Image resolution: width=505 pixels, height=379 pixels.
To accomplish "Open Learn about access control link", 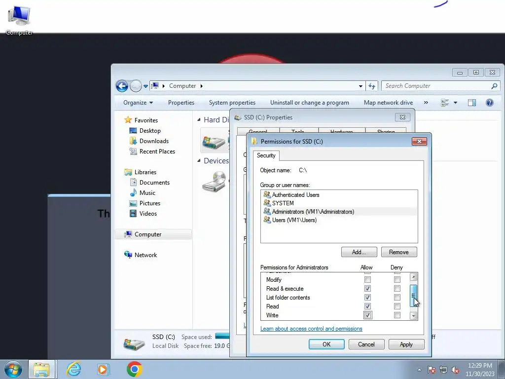I will pos(311,329).
